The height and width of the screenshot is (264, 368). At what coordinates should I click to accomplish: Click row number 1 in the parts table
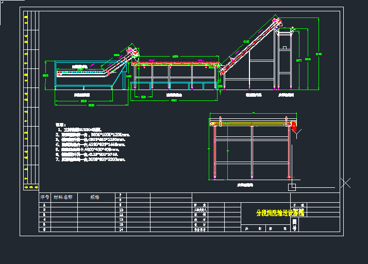(x=45, y=205)
